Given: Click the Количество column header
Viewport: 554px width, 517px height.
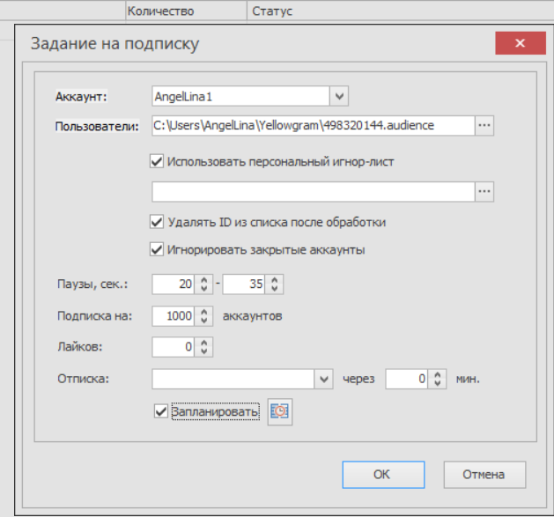Looking at the screenshot, I should click(x=160, y=11).
